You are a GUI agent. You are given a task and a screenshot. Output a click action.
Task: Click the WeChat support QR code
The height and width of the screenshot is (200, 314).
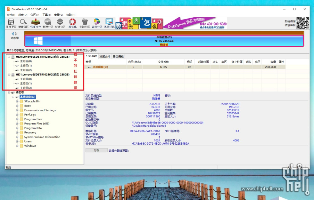pyautogui.click(x=302, y=23)
